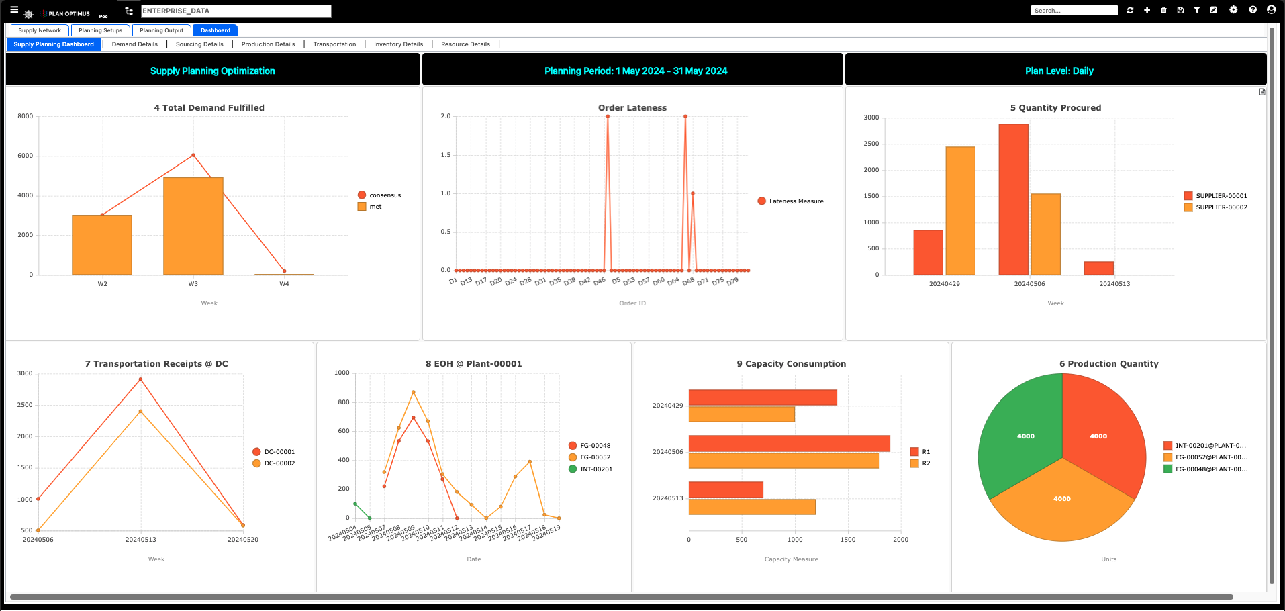Click the pencil edit icon
The height and width of the screenshot is (611, 1285).
point(1214,10)
